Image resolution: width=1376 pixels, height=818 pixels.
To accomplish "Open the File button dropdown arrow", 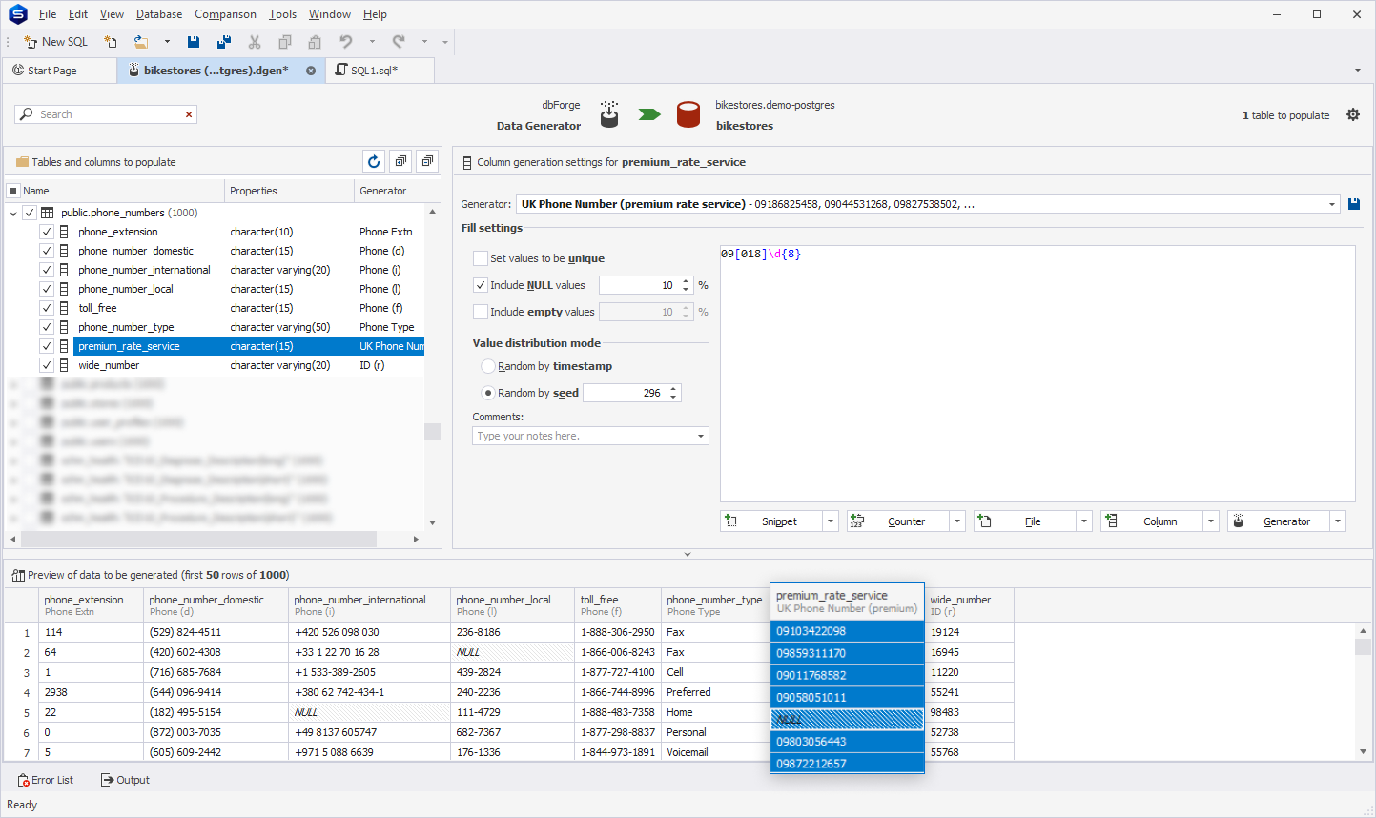I will click(1084, 521).
